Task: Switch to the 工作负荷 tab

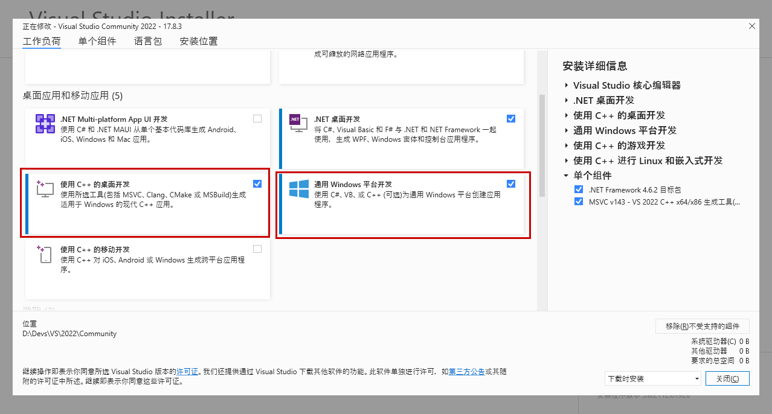Action: pyautogui.click(x=42, y=42)
